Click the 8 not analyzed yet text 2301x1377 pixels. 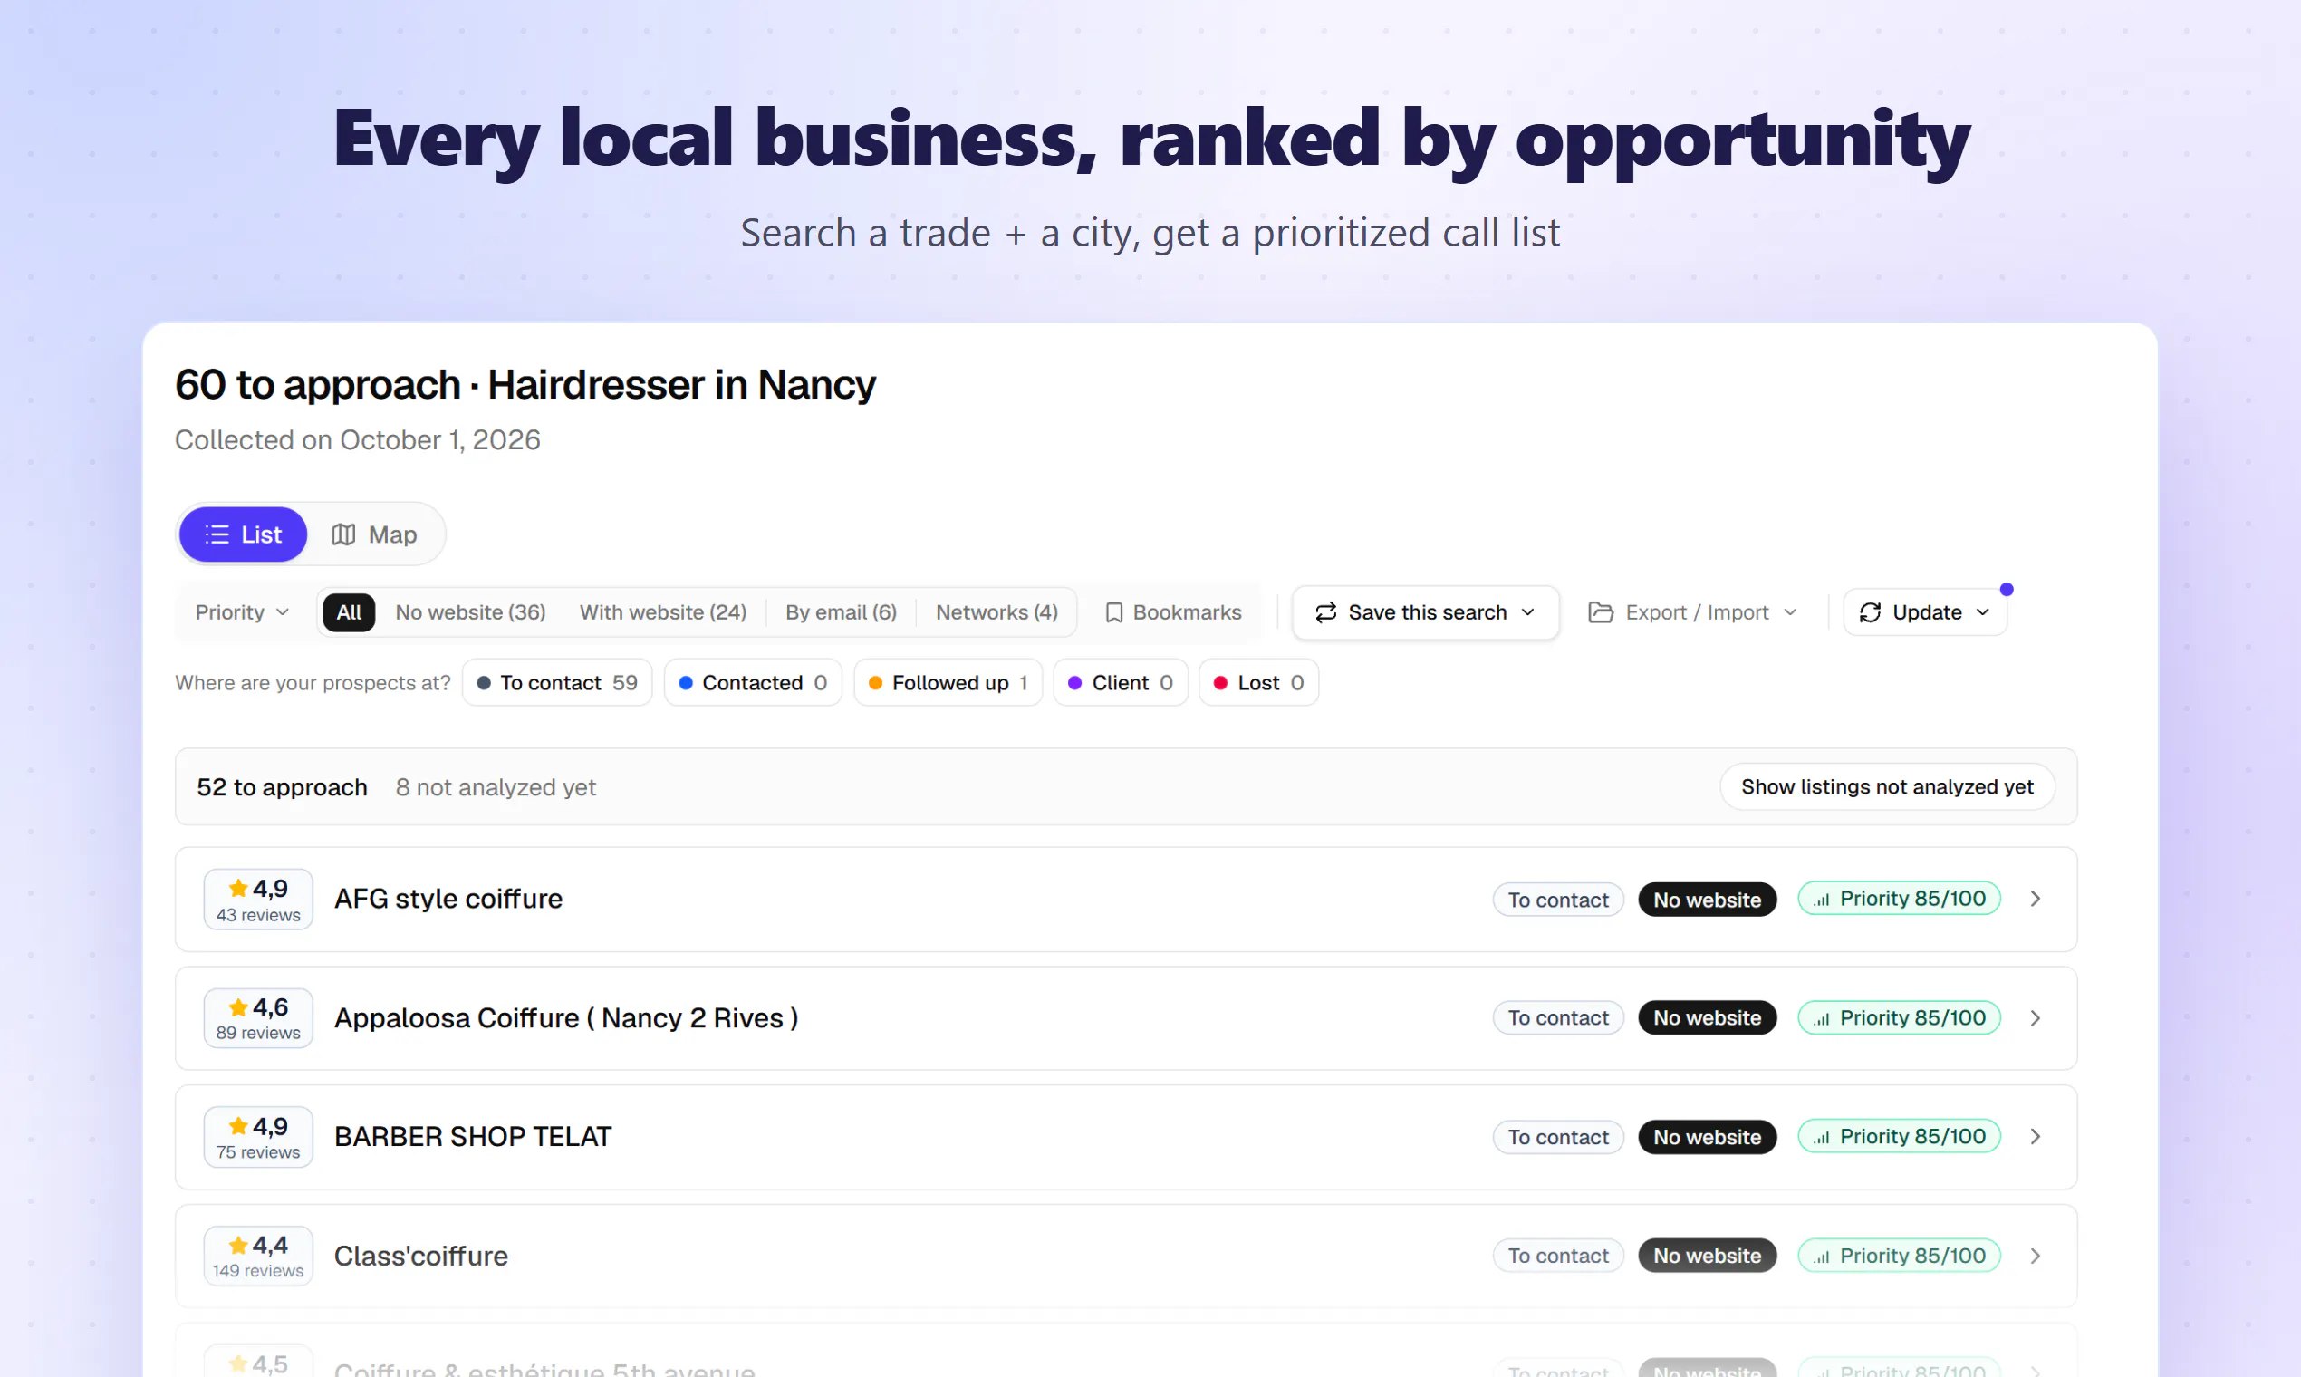pos(496,787)
